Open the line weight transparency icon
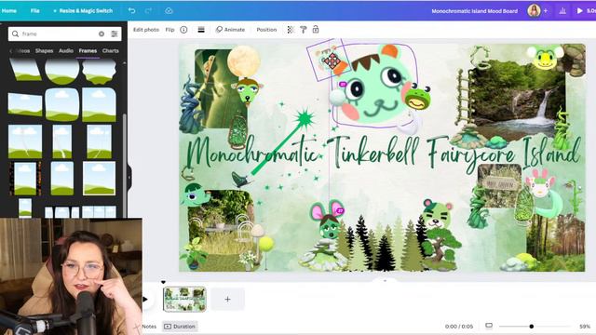596x335 pixels. click(201, 30)
